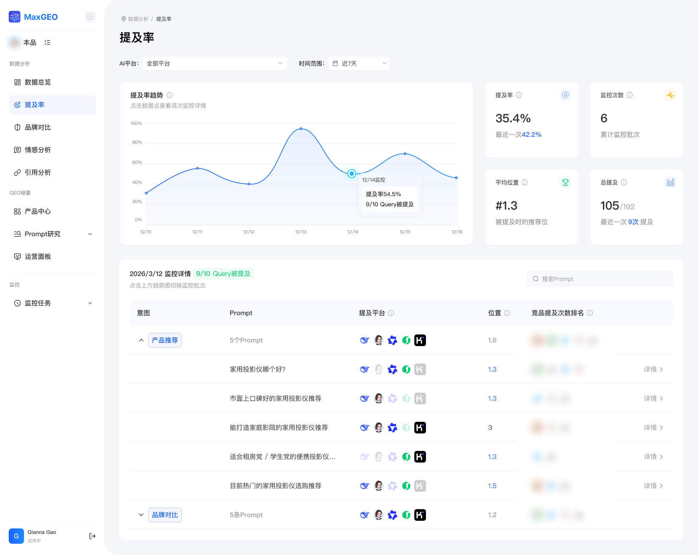
Task: Click the info icon beside 竞品提及次数排名
Action: (x=590, y=313)
